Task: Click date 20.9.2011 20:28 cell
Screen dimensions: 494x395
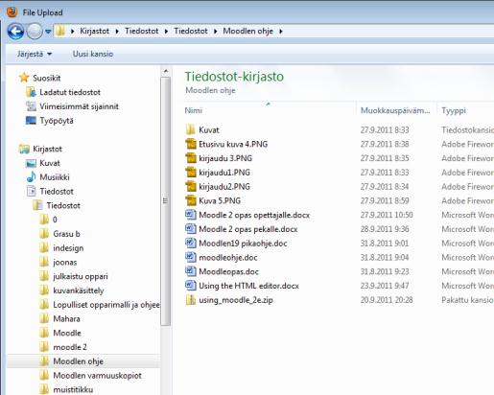Action: 387,300
